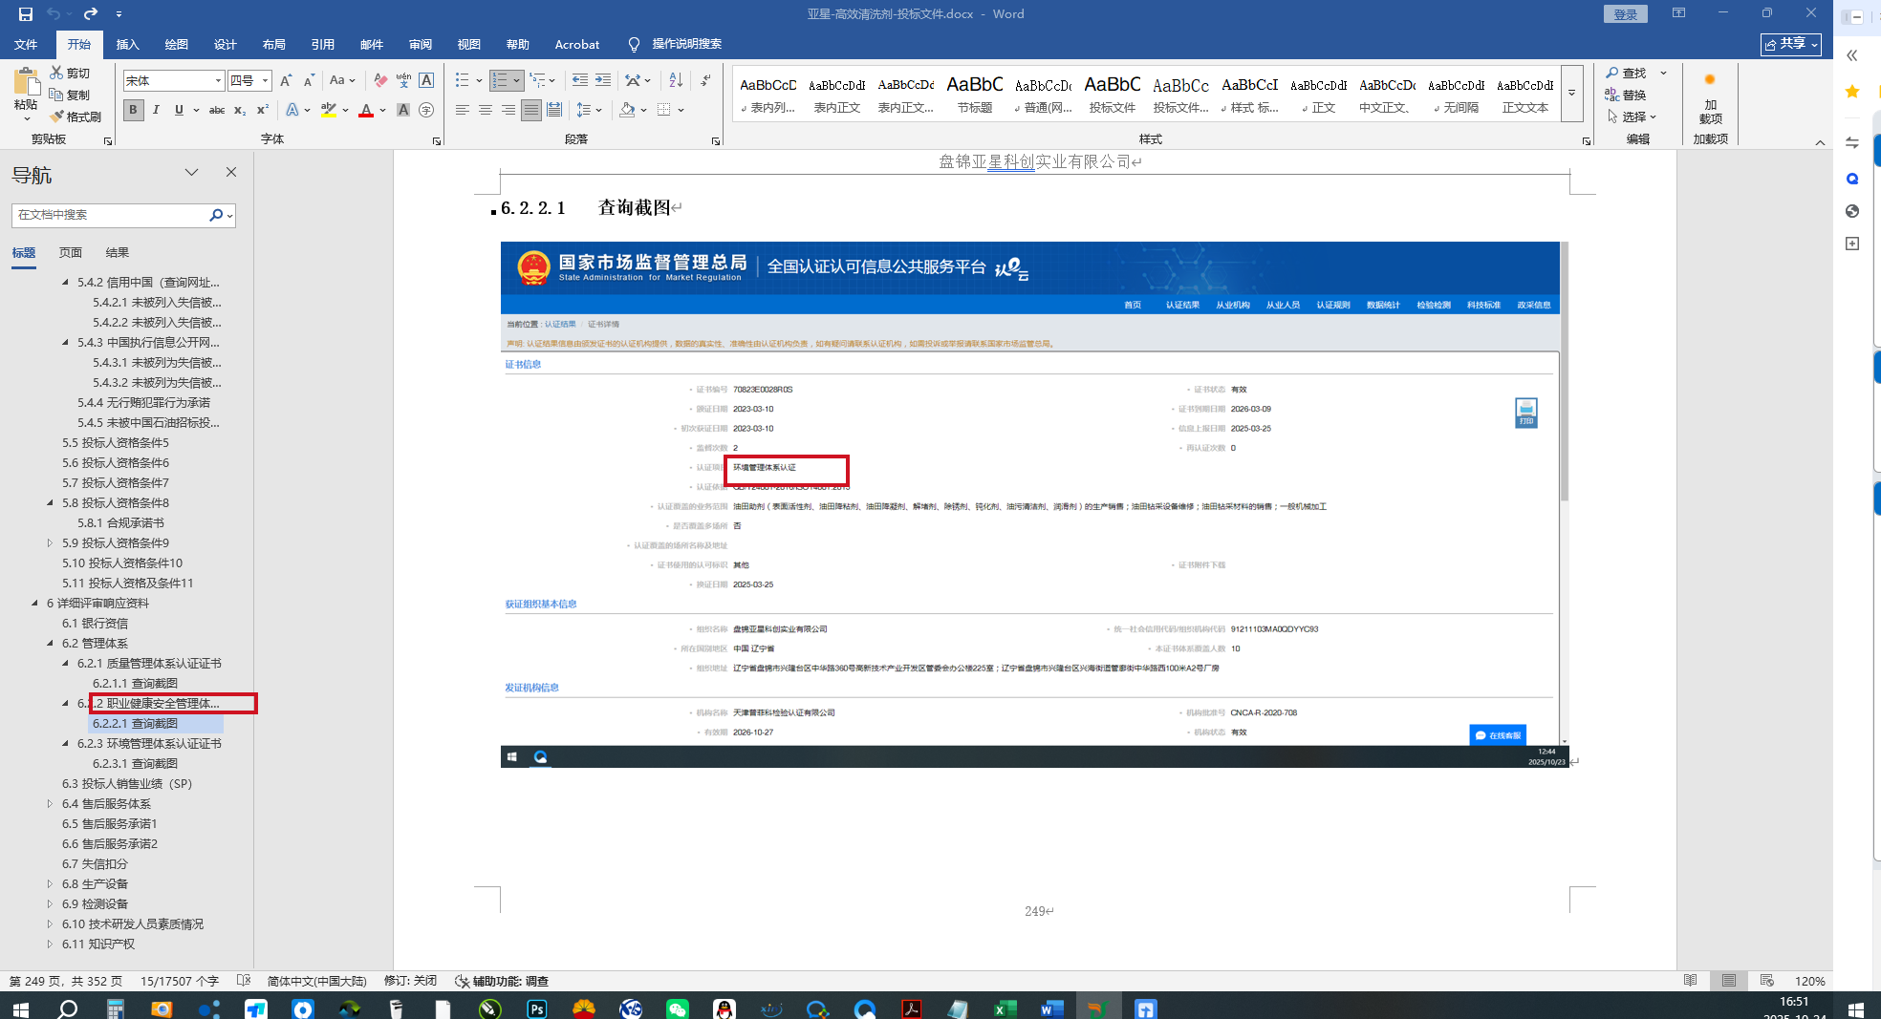This screenshot has height=1019, width=1881.
Task: Click the Replace (替换) button
Action: click(x=1627, y=95)
